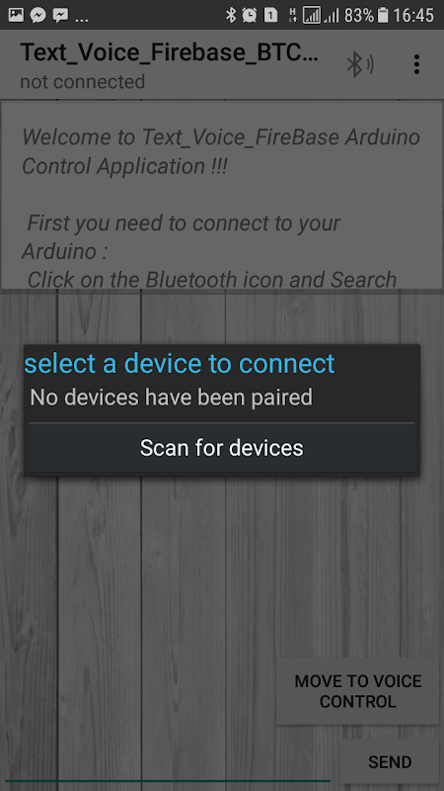This screenshot has height=791, width=444.
Task: Tap MOVE TO VOICE CONTROL button
Action: tap(357, 691)
